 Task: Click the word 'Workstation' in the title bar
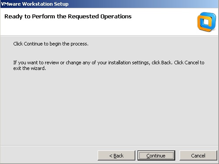38,4
